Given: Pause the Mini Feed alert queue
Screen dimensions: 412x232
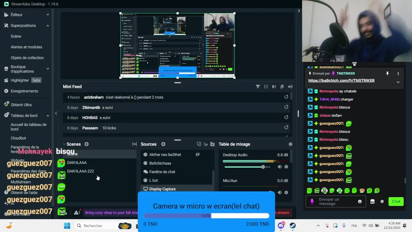Looking at the screenshot, I should click(x=266, y=87).
